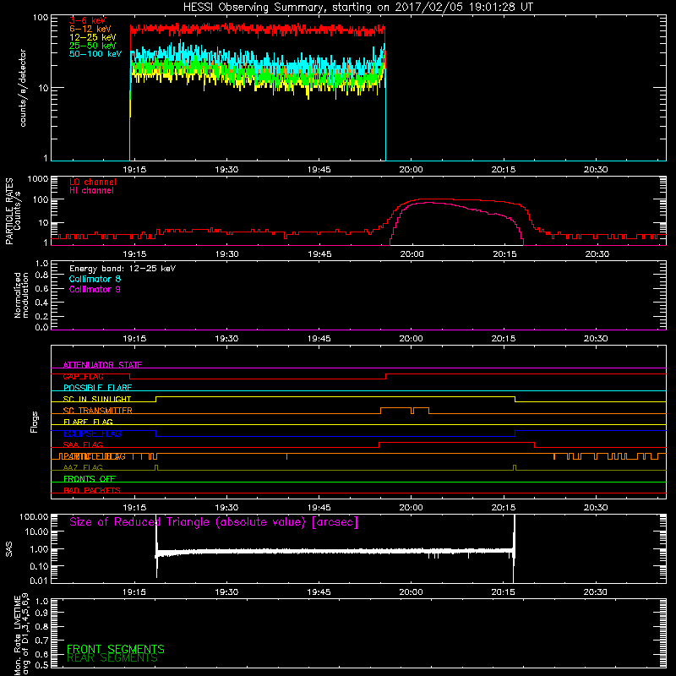Screen dimensions: 676x676
Task: Select the red 3-6 keV legend label
Action: 87,20
